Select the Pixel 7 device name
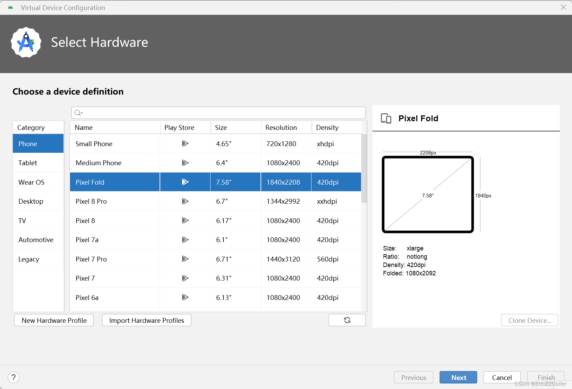Image resolution: width=572 pixels, height=389 pixels. tap(85, 278)
